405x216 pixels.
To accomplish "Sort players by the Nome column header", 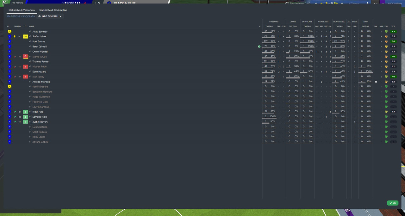I will pos(32,27).
